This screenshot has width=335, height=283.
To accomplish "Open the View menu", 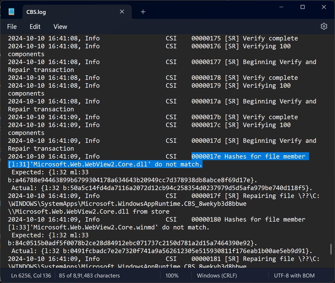I will pos(60,26).
